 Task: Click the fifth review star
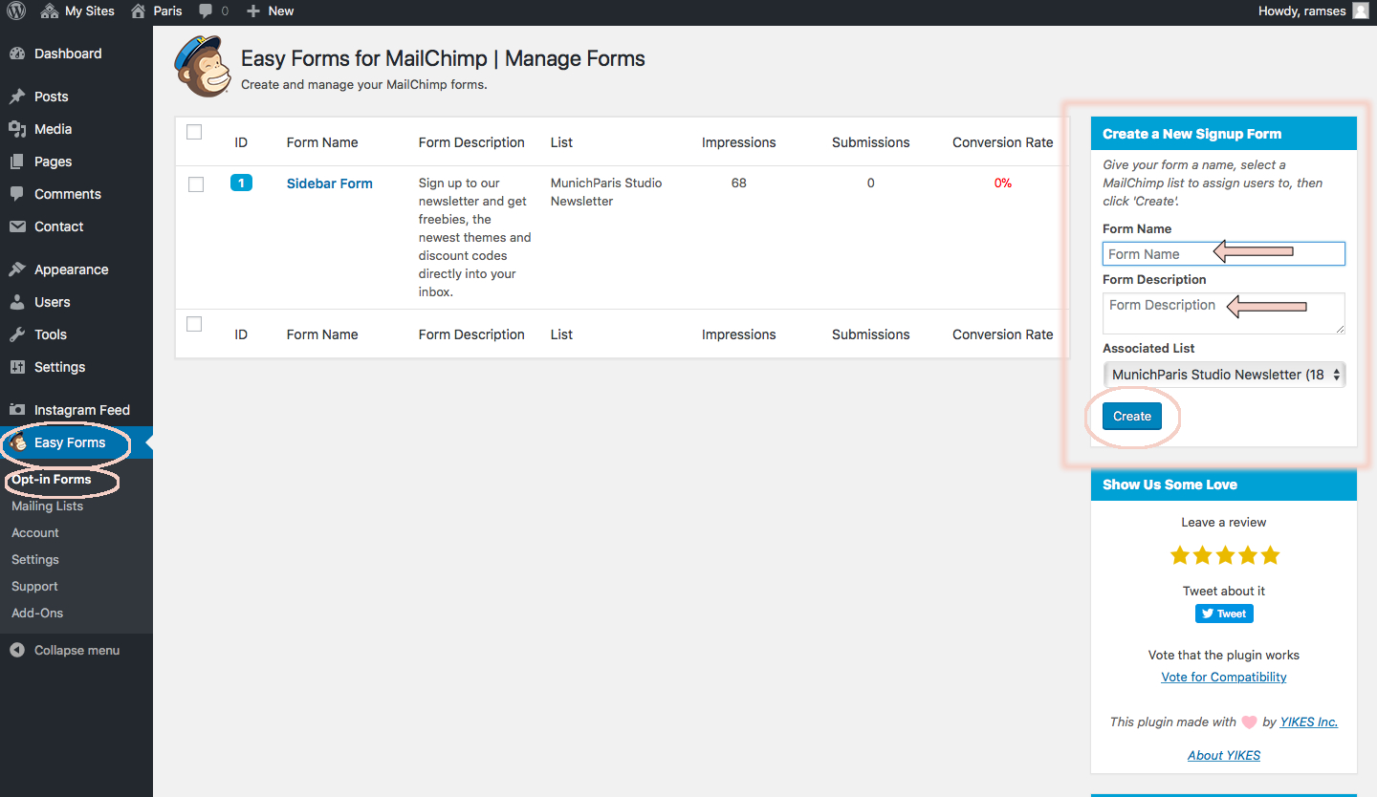(x=1270, y=555)
